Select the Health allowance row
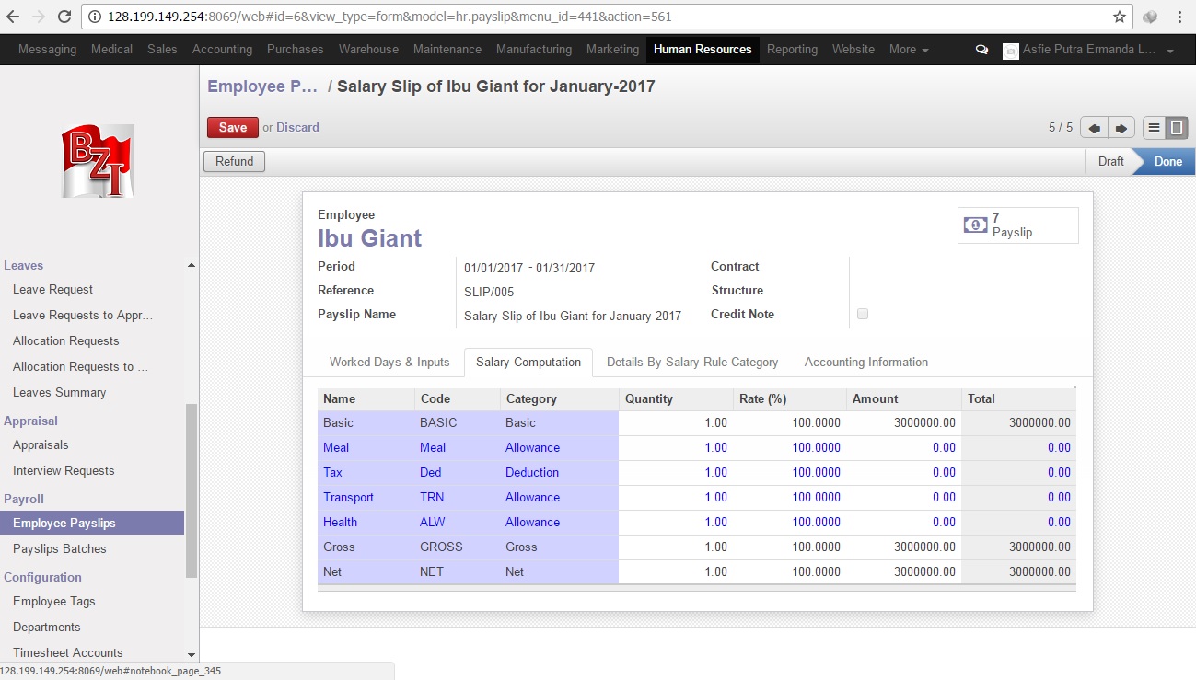This screenshot has width=1196, height=680. pyautogui.click(x=696, y=523)
